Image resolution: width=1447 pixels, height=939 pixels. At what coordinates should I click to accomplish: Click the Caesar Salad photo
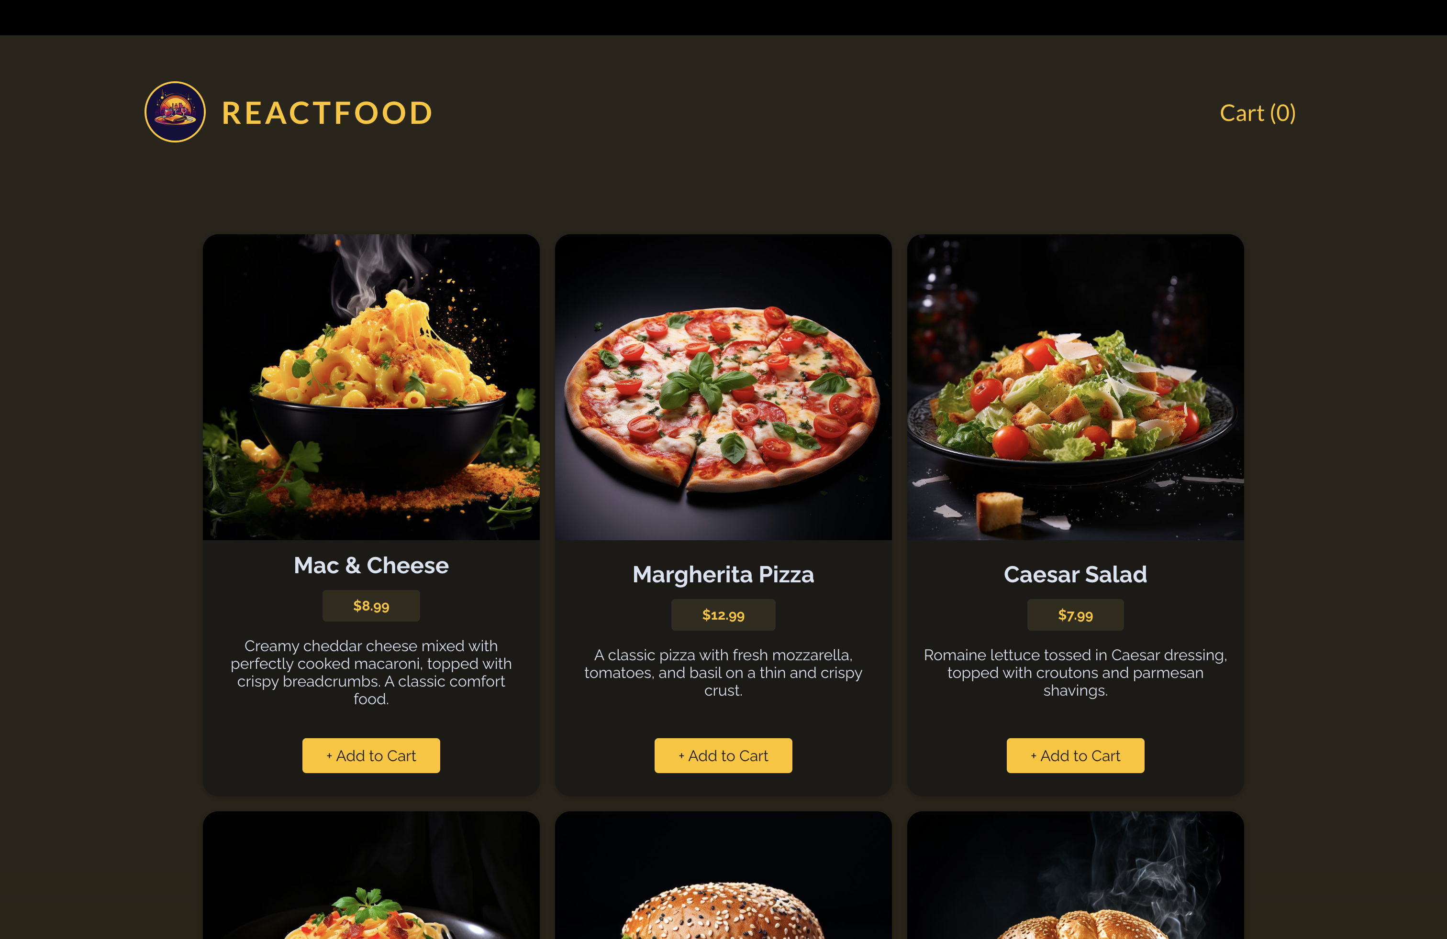point(1075,387)
